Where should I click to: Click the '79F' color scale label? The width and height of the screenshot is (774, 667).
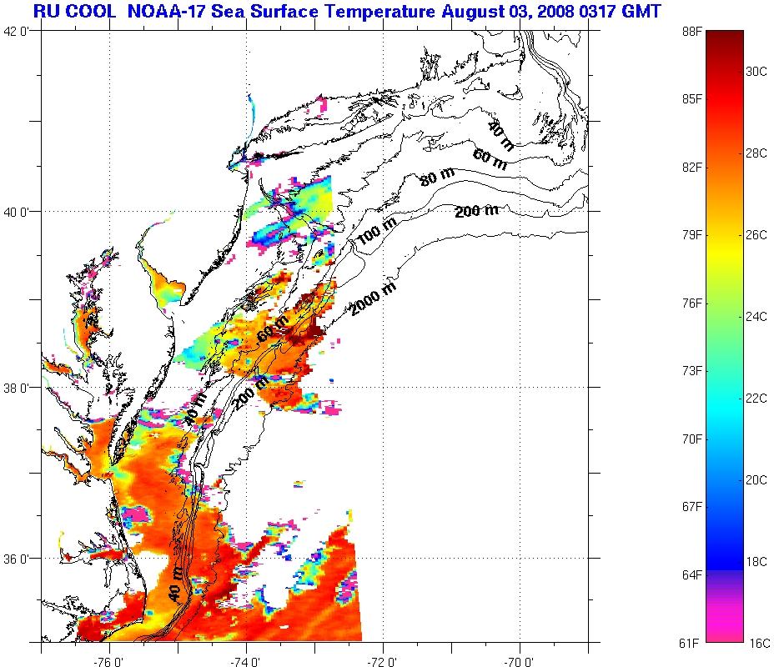click(x=692, y=235)
